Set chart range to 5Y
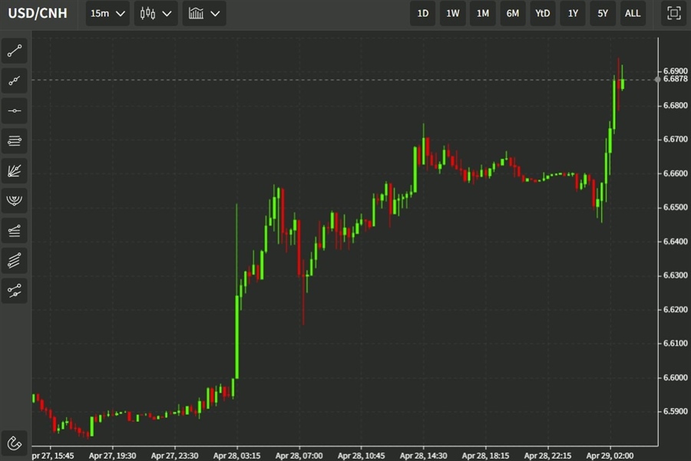 coord(603,13)
